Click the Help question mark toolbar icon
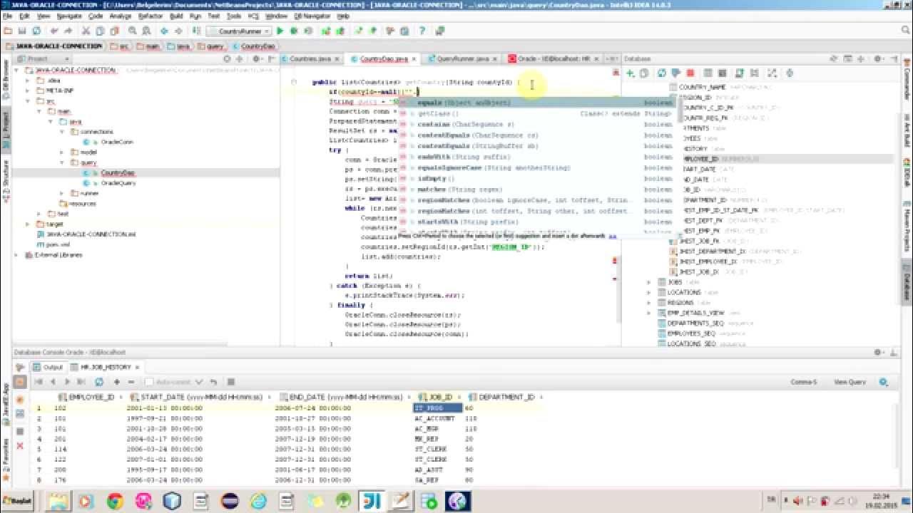Viewport: 913px width, 513px height. point(424,31)
